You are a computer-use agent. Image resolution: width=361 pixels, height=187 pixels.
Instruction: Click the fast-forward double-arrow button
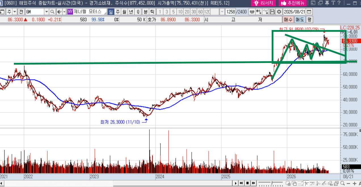pos(254,183)
